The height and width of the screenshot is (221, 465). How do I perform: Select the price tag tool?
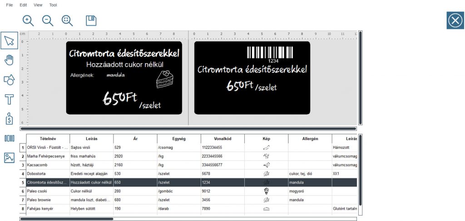tap(9, 118)
